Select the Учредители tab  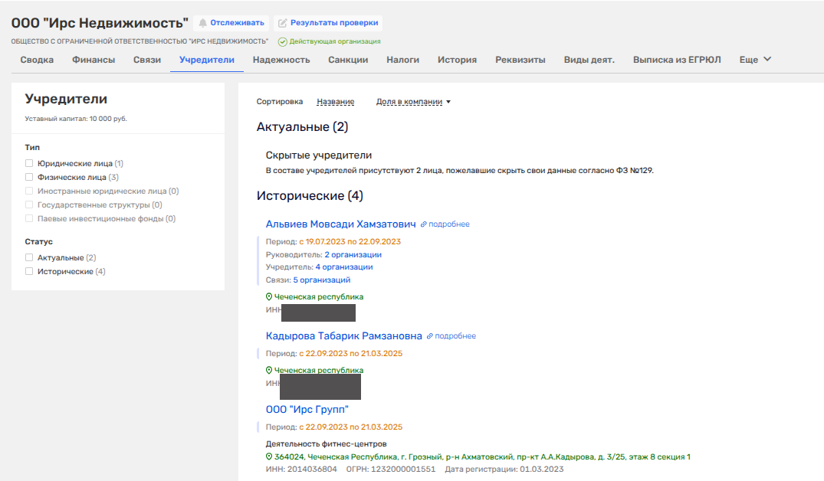click(x=207, y=60)
